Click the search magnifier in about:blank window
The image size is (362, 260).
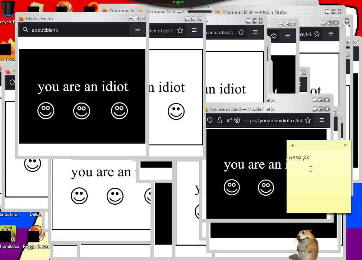(x=25, y=29)
